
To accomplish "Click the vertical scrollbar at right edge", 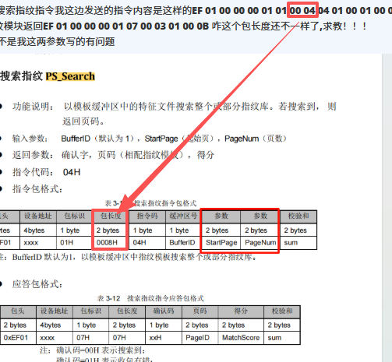I will (x=387, y=208).
